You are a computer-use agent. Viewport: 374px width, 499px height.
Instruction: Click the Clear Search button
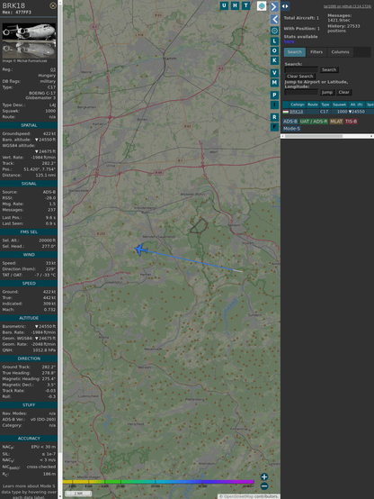click(x=300, y=77)
